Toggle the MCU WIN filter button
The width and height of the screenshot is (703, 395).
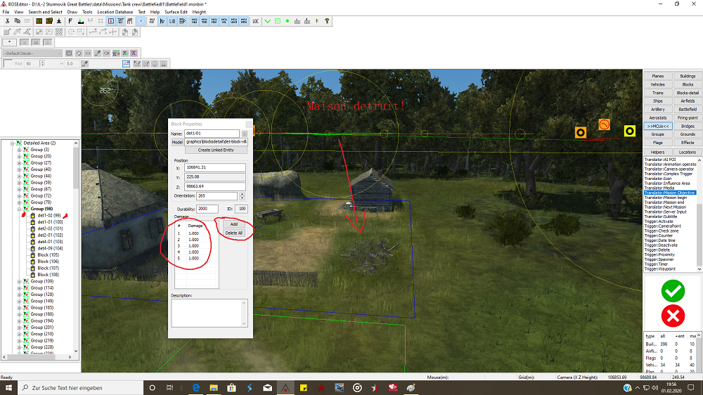click(244, 21)
